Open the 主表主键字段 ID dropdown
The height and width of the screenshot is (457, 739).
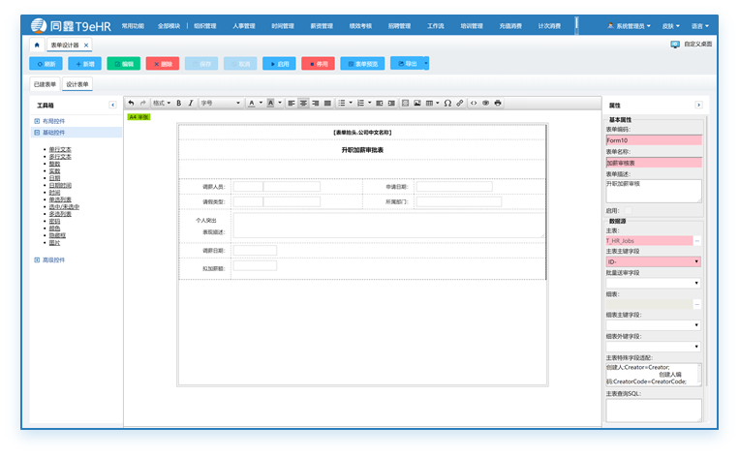tap(653, 261)
